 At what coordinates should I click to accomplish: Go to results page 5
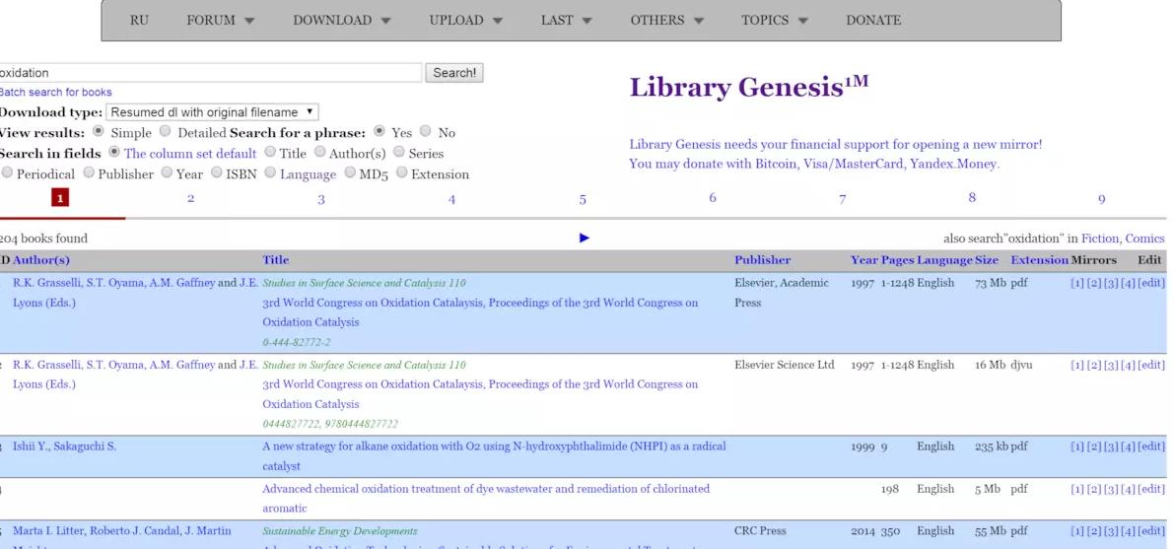582,200
